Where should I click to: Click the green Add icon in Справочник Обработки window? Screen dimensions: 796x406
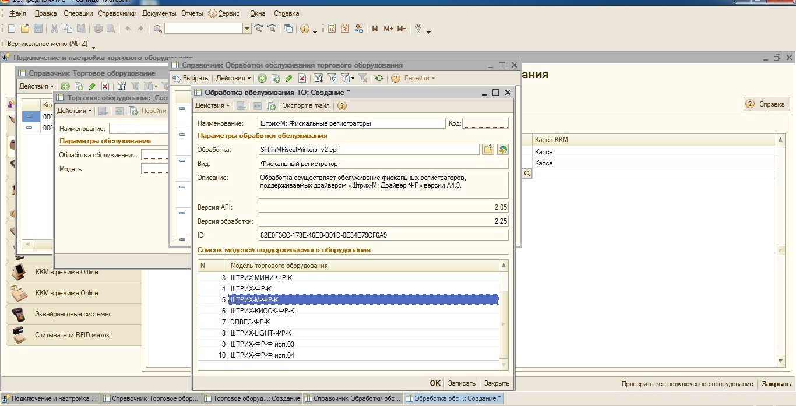pyautogui.click(x=262, y=78)
